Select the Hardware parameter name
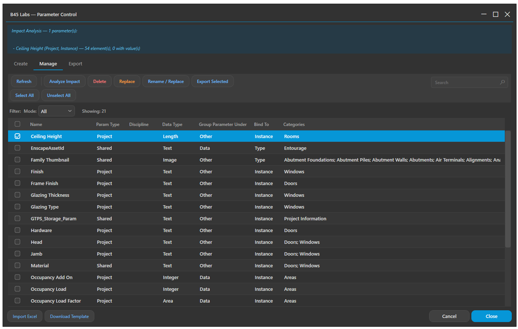 coord(41,230)
